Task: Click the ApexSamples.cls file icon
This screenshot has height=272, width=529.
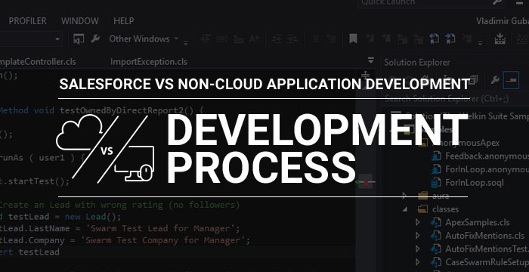Action: 436,223
